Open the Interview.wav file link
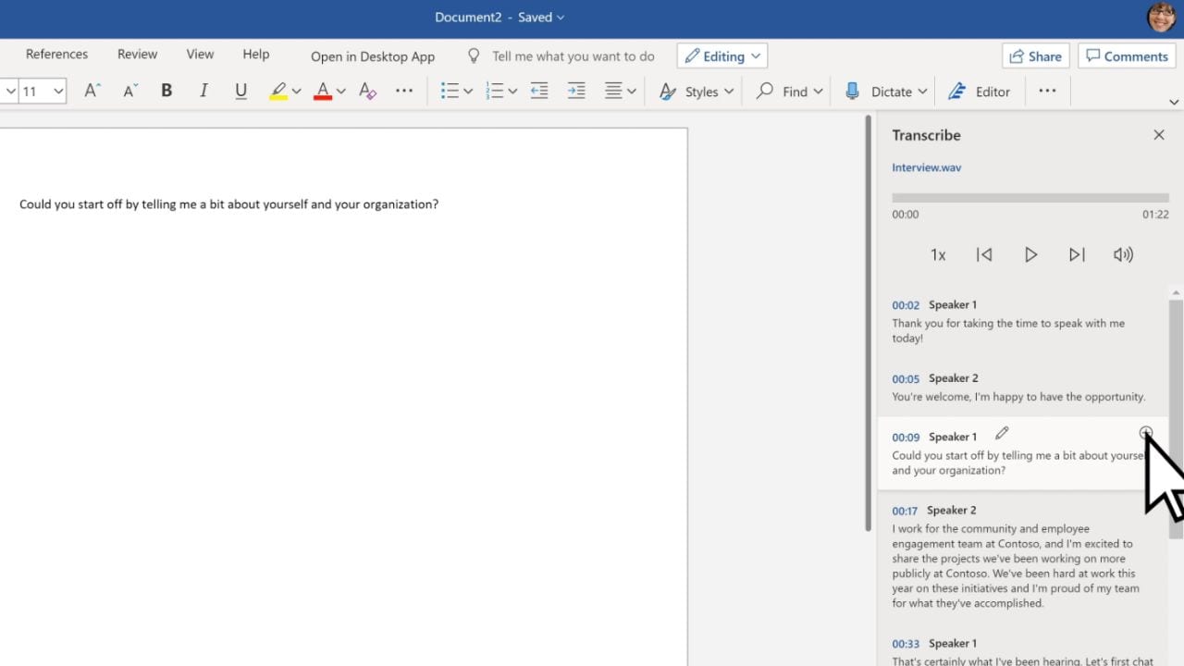This screenshot has height=666, width=1184. (x=926, y=166)
